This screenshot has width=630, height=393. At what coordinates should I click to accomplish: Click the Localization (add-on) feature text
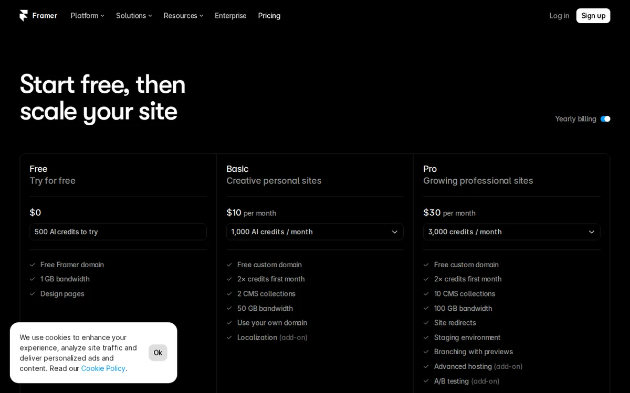point(272,337)
